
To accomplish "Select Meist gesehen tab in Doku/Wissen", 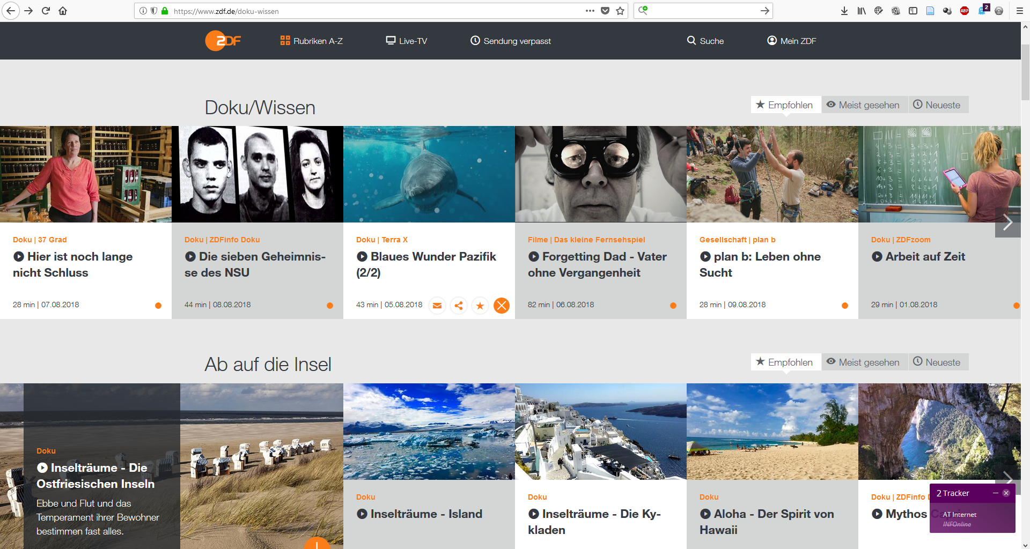I will point(864,105).
